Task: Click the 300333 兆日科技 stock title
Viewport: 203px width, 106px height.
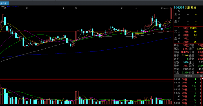Action: 185,8
